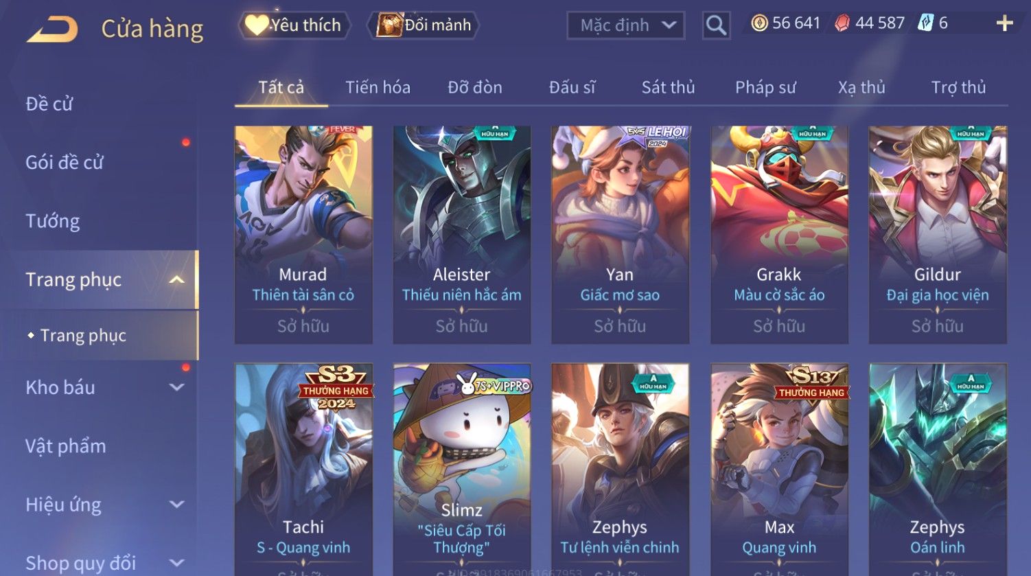This screenshot has width=1031, height=576.
Task: Open the search magnifier icon
Action: click(x=716, y=25)
